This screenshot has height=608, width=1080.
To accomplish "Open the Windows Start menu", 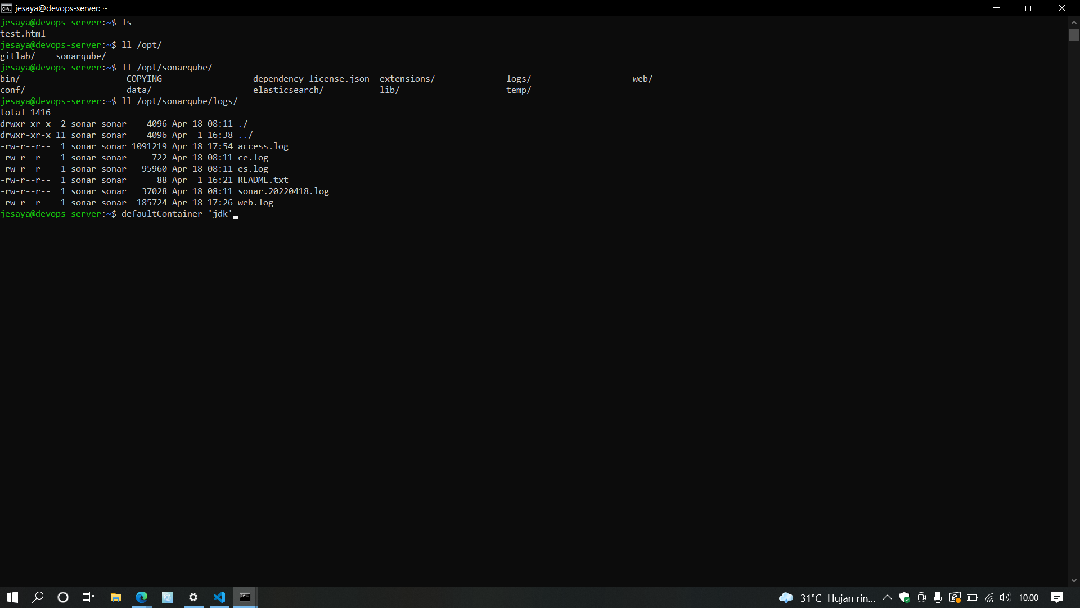I will click(12, 597).
